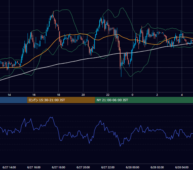This screenshot has width=193, height=170.
Task: Click the 22 hour label on the axis
Action: (x=108, y=95)
